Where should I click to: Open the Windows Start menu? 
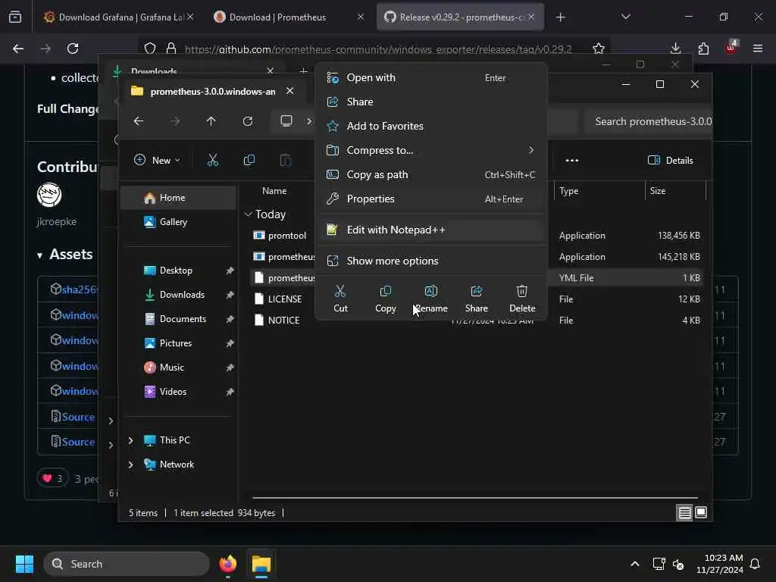pyautogui.click(x=24, y=564)
